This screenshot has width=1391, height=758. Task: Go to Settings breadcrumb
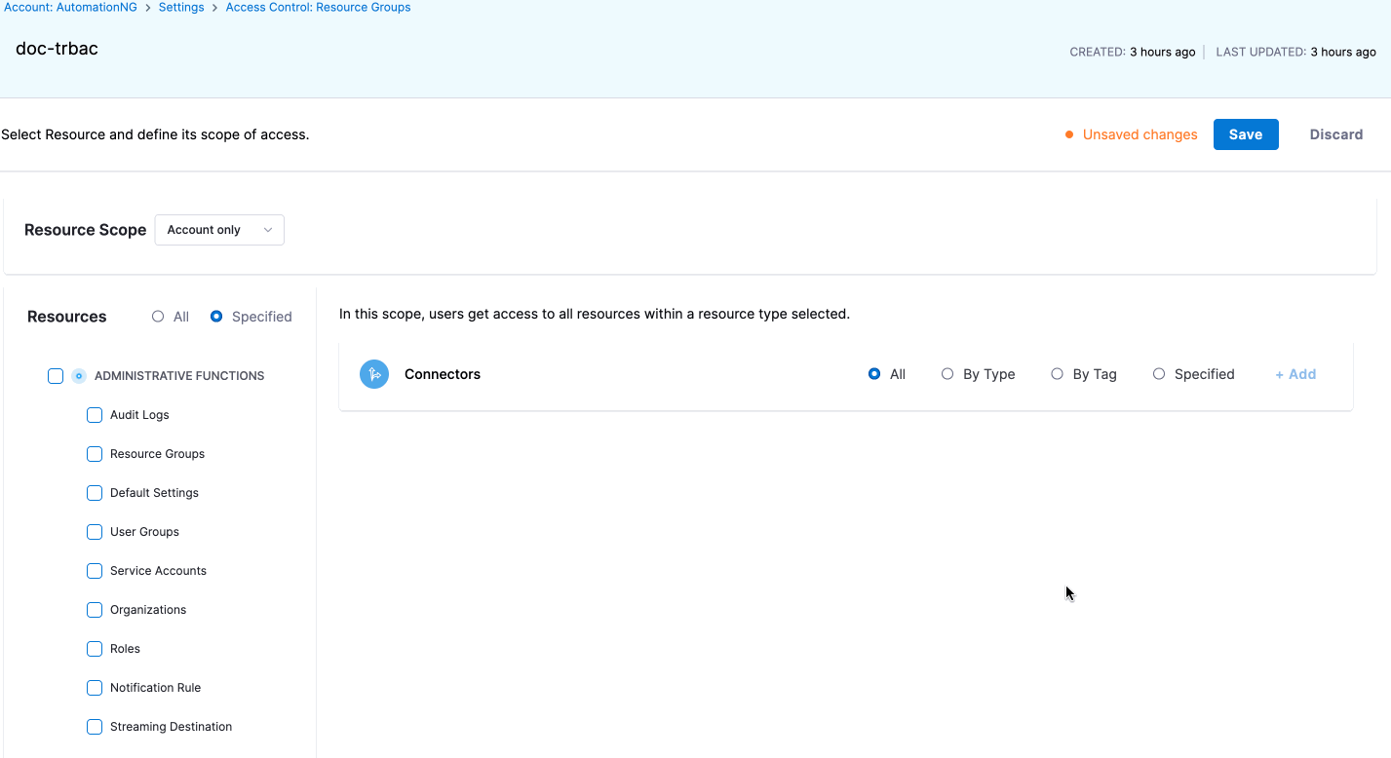pyautogui.click(x=181, y=8)
